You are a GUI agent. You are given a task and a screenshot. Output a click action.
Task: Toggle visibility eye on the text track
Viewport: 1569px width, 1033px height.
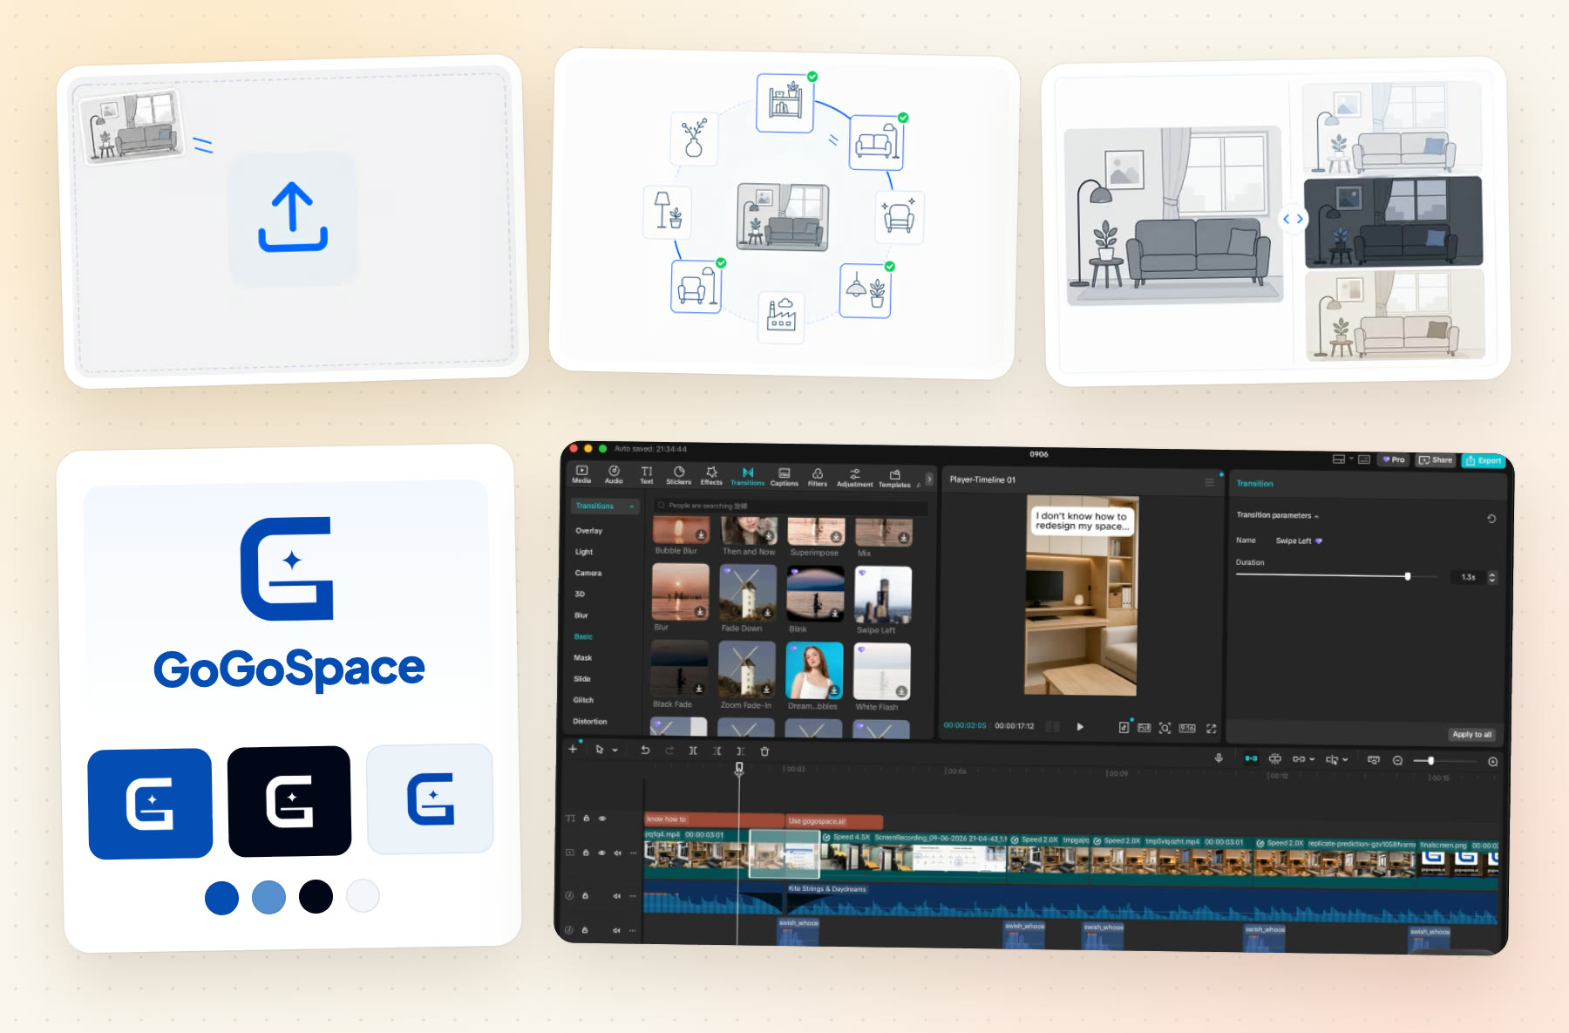pyautogui.click(x=602, y=819)
